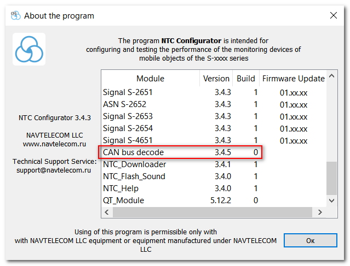Click the Build column header

[245, 79]
